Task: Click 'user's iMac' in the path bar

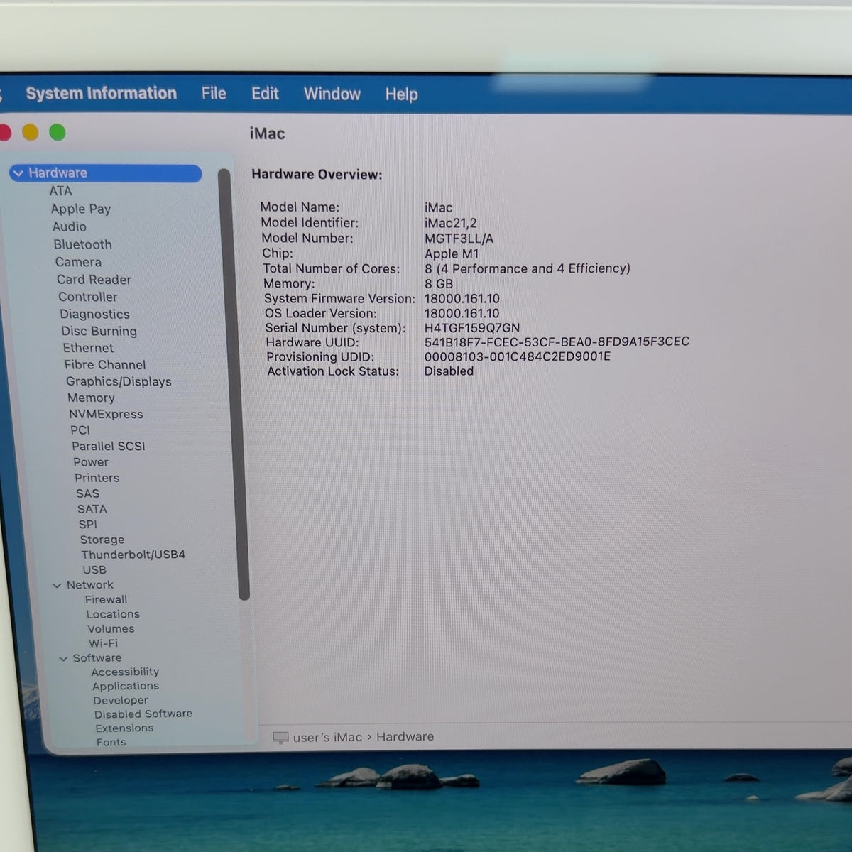Action: (327, 738)
